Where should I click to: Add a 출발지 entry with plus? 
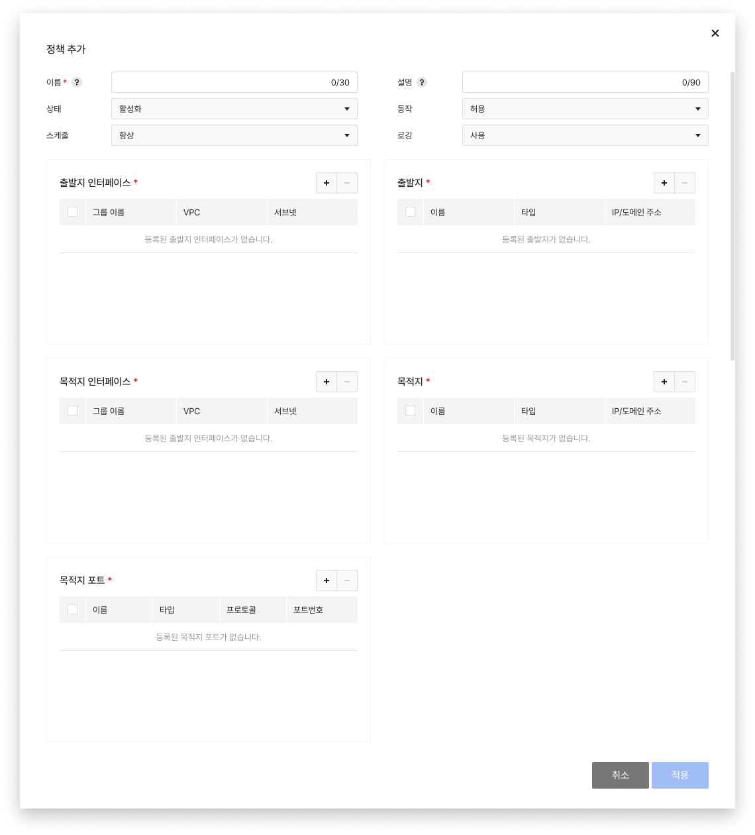tap(664, 183)
